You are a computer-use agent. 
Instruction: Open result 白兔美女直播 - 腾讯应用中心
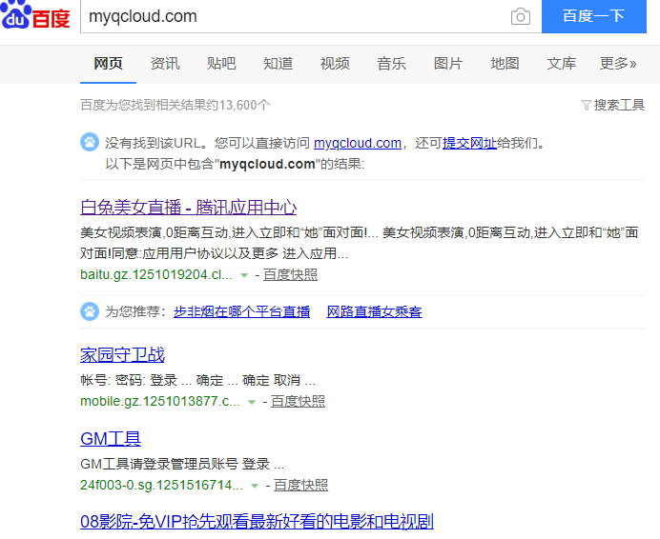188,208
